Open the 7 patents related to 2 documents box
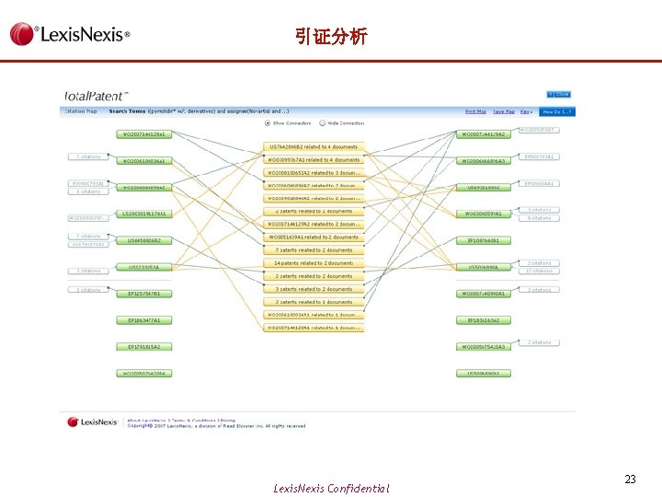 click(x=314, y=250)
